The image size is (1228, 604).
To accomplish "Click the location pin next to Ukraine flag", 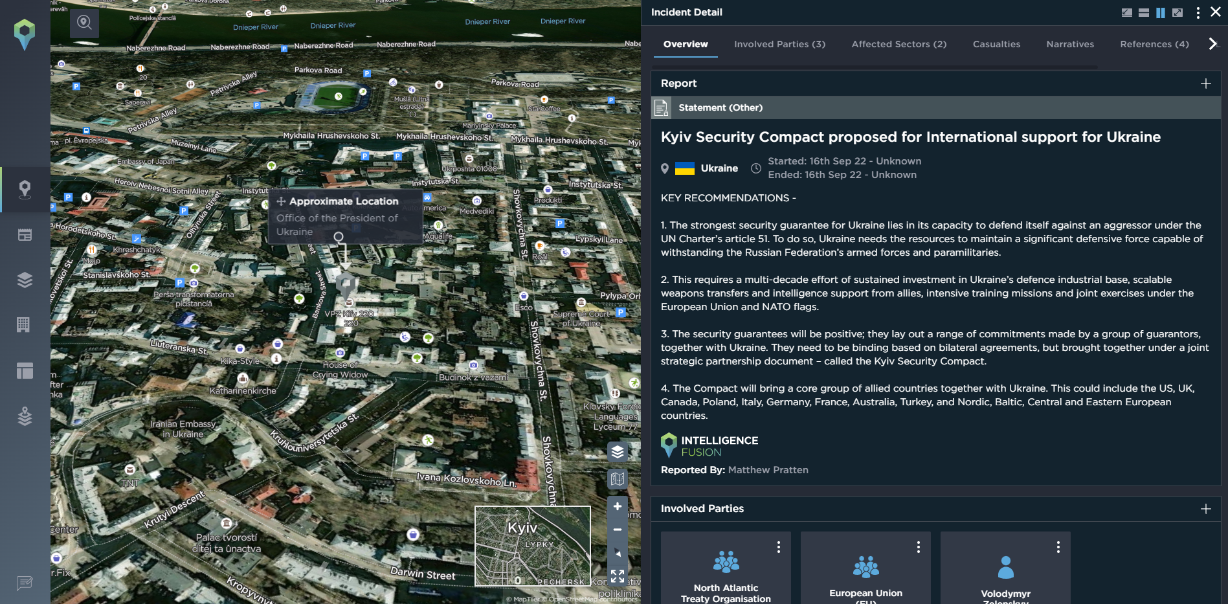I will 664,168.
